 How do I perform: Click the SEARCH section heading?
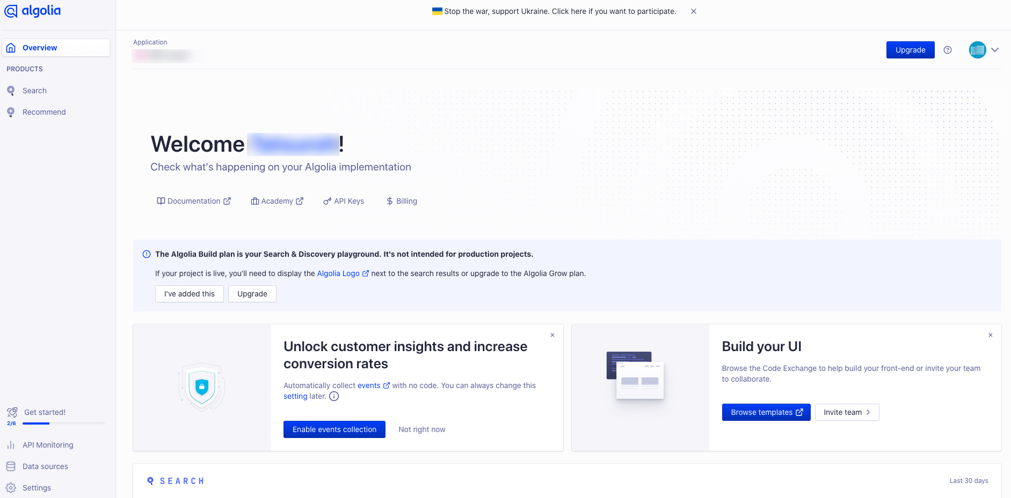pyautogui.click(x=182, y=481)
